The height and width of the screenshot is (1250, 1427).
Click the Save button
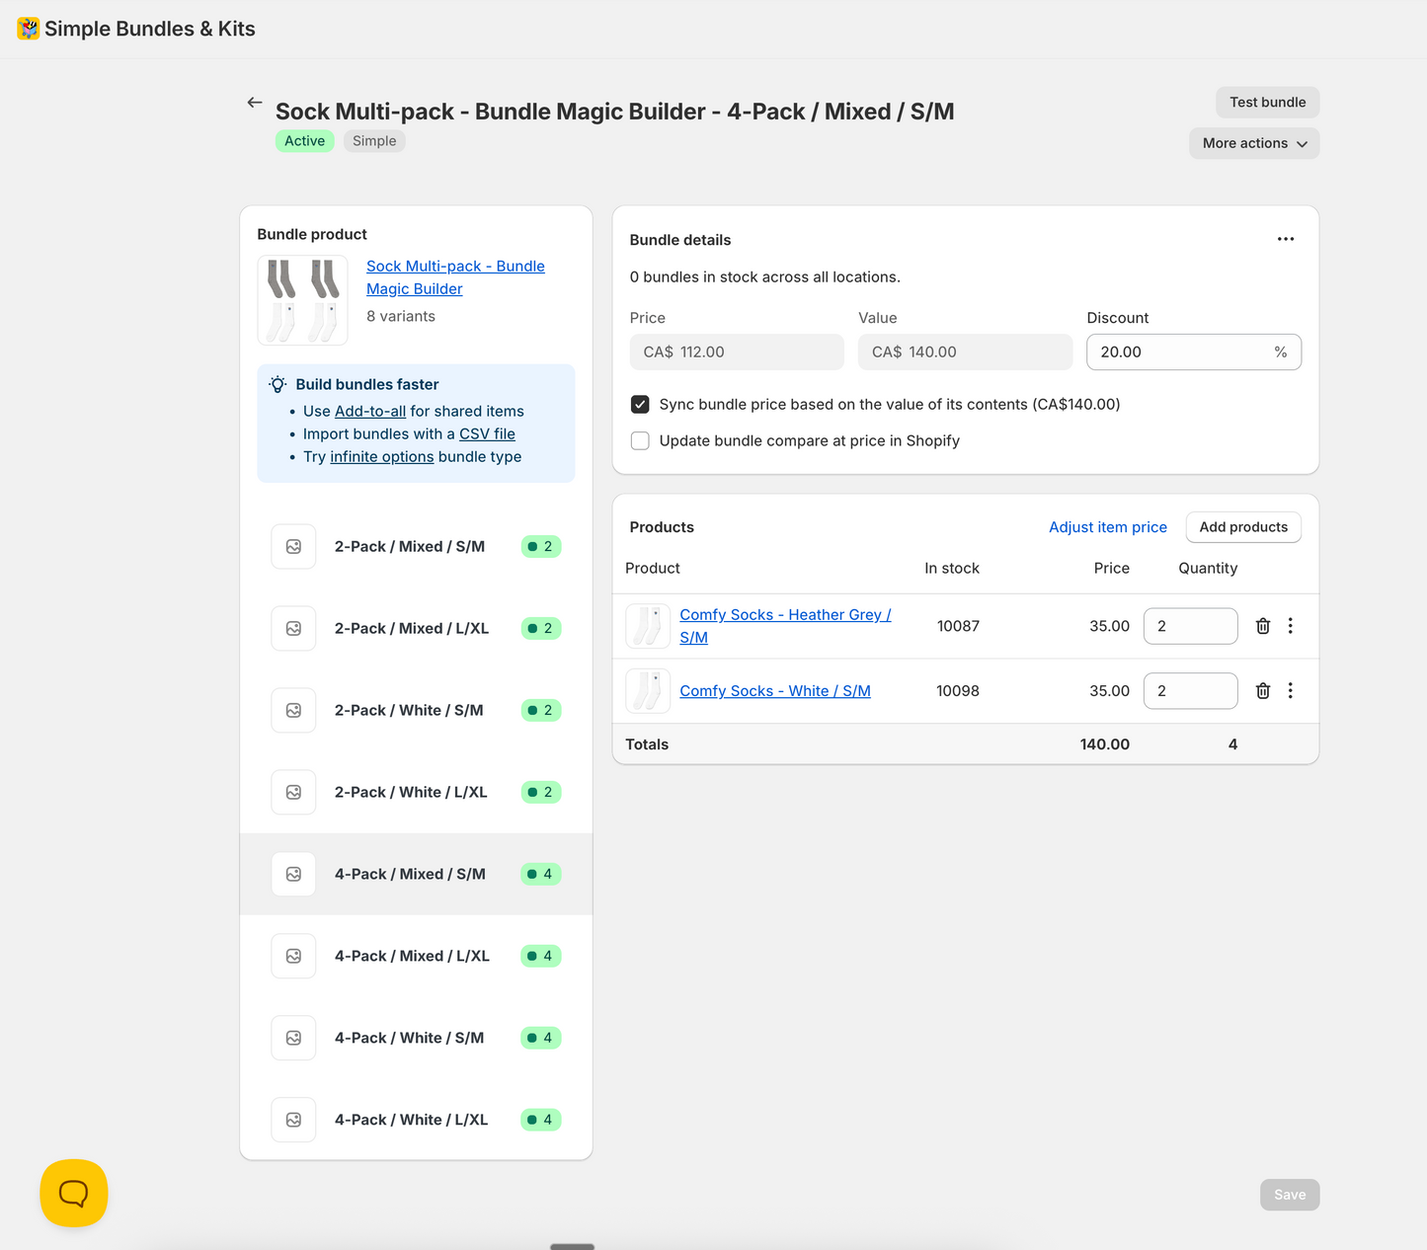pyautogui.click(x=1290, y=1195)
